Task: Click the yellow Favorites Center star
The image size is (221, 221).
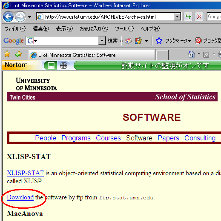Action: (x=7, y=54)
